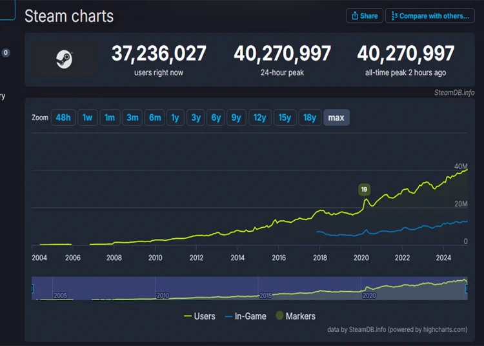Toggle the In-Game series in legend
Screen dimensions: 484x346
246,316
